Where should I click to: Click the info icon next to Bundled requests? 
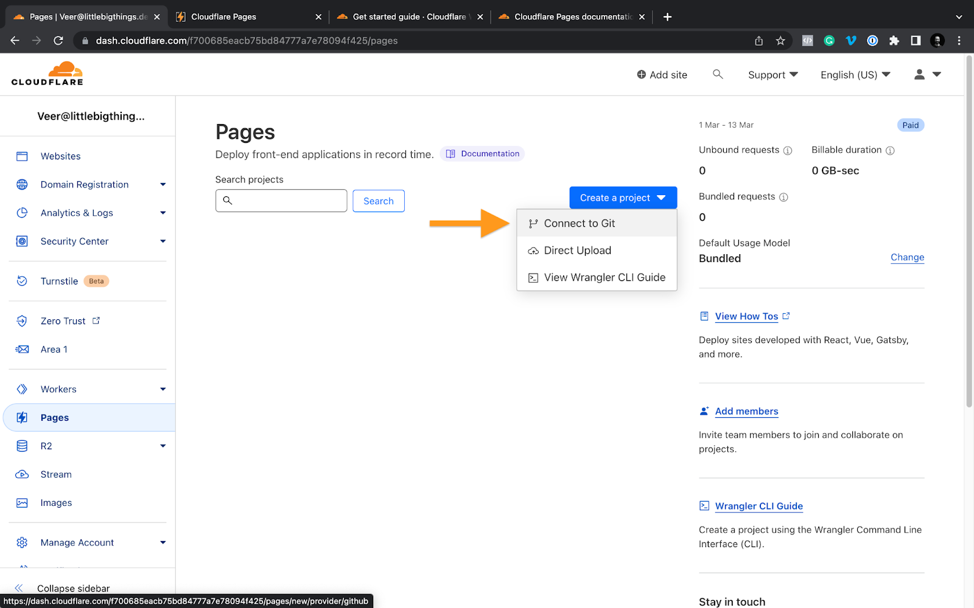pos(783,197)
